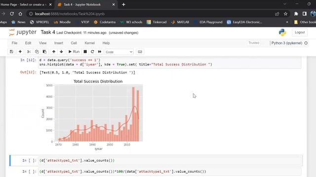Open the Cell menu
316x177 pixels.
[x=74, y=43]
